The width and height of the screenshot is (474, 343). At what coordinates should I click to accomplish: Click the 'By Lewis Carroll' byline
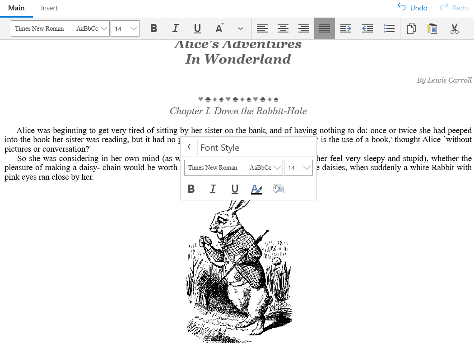click(444, 80)
